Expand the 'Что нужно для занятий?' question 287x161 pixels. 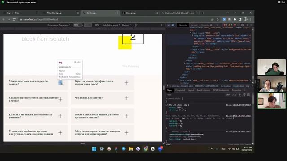pos(126,98)
